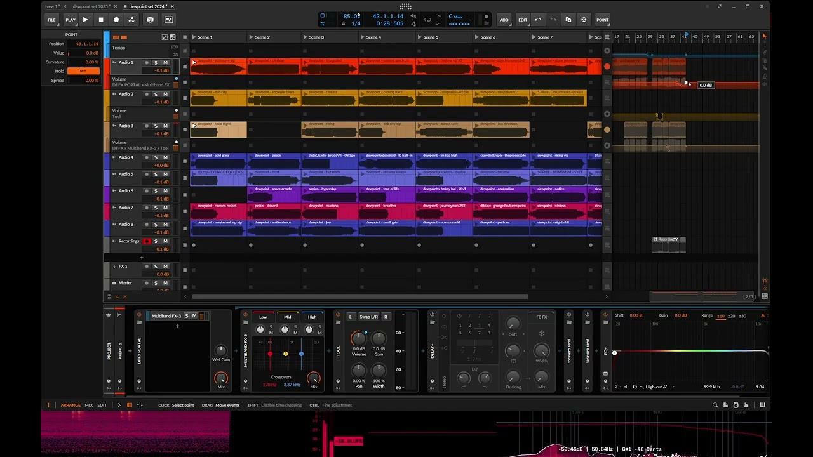This screenshot has height=457, width=813.
Task: Select the Mid band in Multiband FX-3
Action: (x=287, y=317)
